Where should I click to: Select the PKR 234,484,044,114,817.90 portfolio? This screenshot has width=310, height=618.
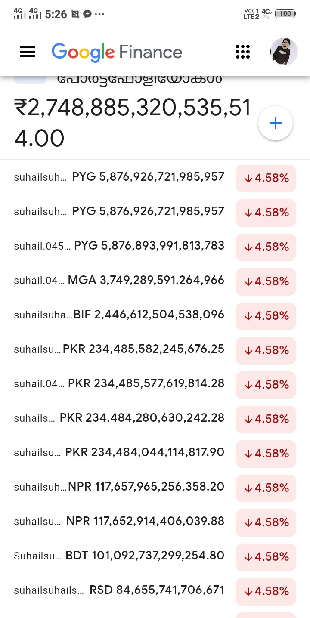tap(119, 452)
